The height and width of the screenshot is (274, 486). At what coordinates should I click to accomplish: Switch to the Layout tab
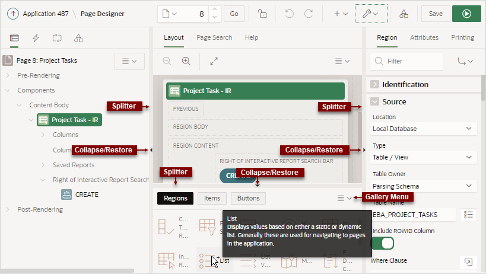[173, 37]
